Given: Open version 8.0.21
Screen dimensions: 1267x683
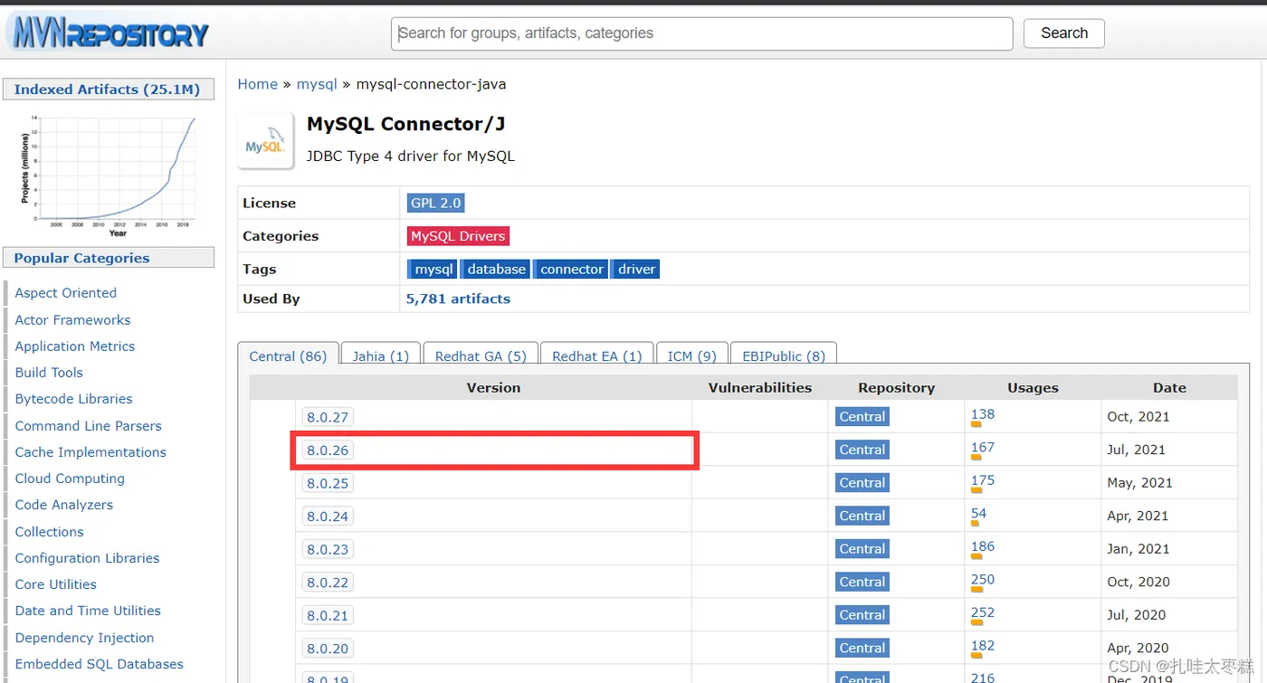Looking at the screenshot, I should [x=328, y=615].
